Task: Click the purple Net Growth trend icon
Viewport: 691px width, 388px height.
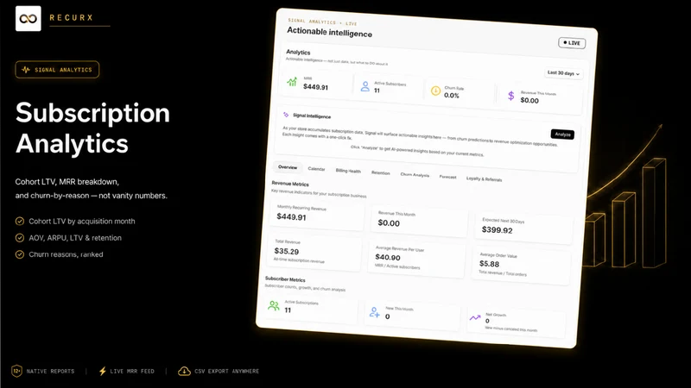Action: 475,317
